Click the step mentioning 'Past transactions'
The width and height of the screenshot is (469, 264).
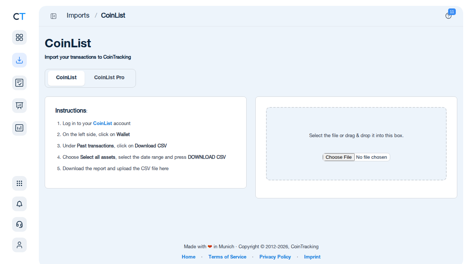click(115, 146)
